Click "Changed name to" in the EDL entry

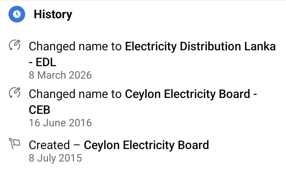75,47
